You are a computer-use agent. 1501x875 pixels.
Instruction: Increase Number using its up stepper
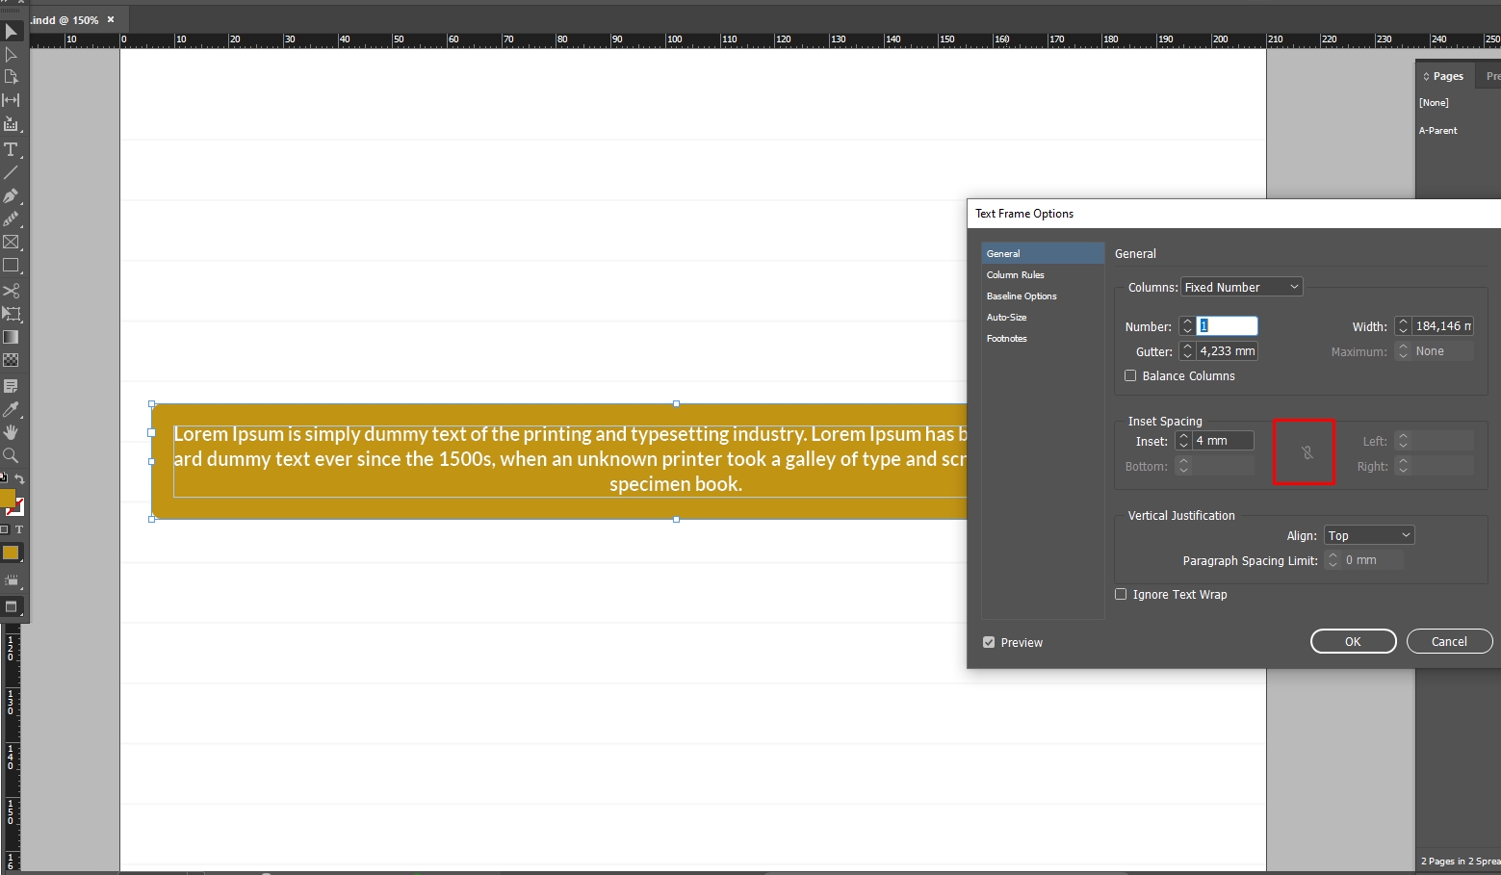(1186, 322)
